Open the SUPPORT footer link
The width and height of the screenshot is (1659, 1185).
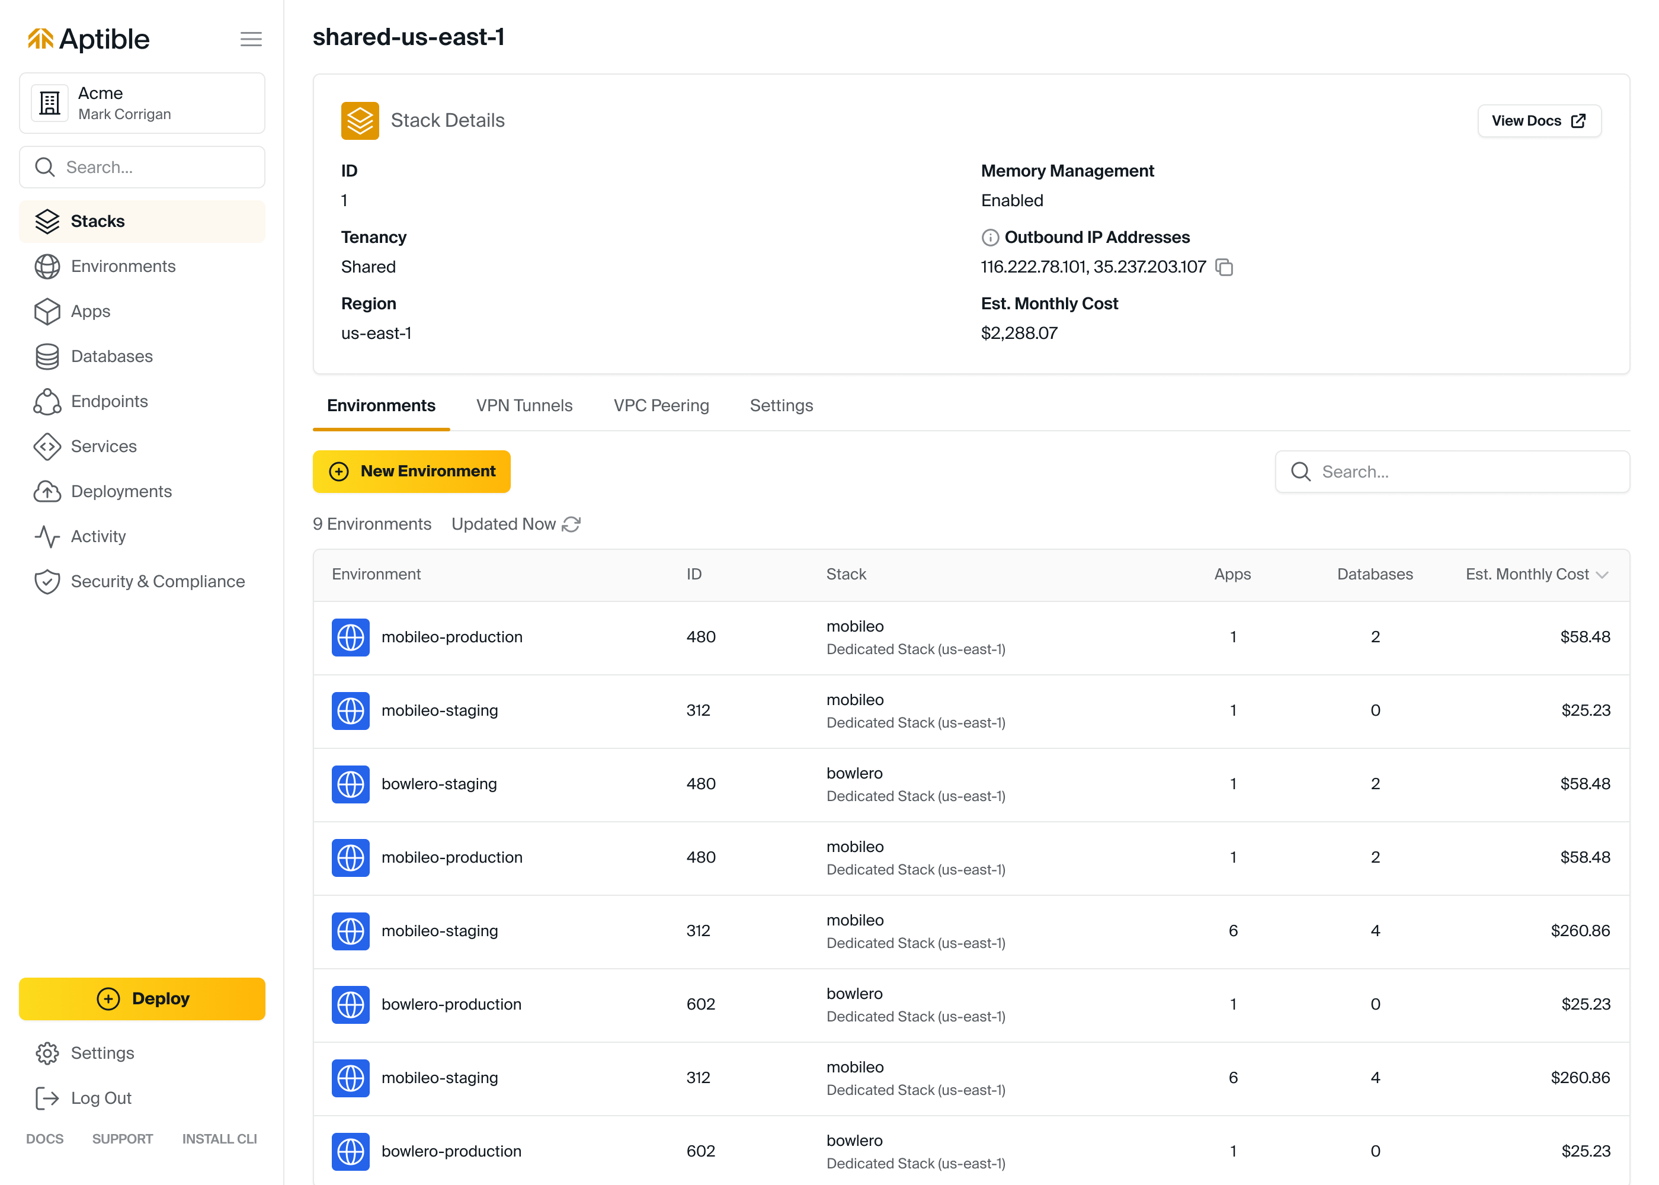point(123,1138)
